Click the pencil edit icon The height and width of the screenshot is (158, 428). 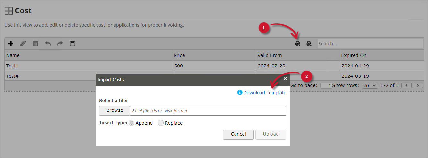pos(23,43)
